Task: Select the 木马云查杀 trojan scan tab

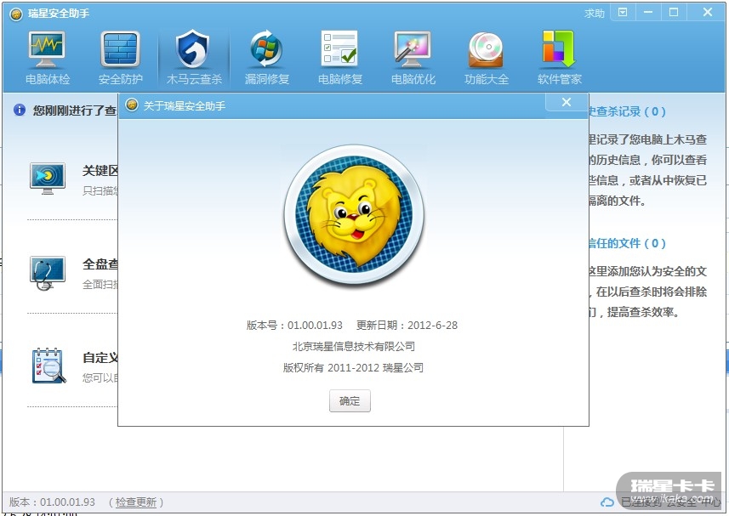Action: pos(194,58)
